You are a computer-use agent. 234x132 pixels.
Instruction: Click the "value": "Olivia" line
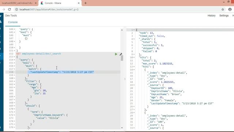[48, 118]
